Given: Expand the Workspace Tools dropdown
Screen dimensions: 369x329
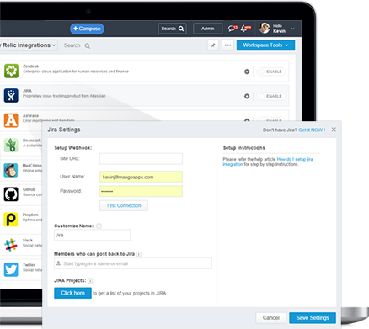Looking at the screenshot, I should tap(265, 45).
